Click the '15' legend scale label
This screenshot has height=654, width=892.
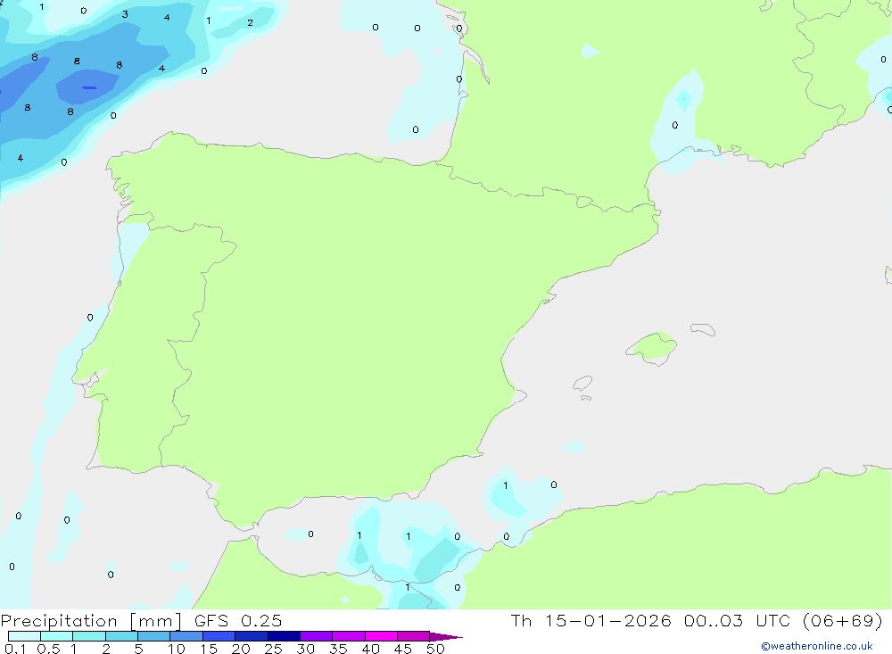pos(208,649)
